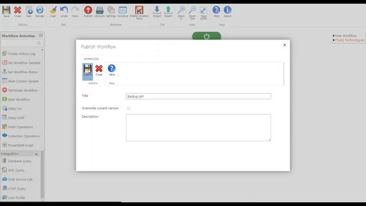Open the SPARK Initiation Form icon
The width and height of the screenshot is (366, 206).
[140, 13]
